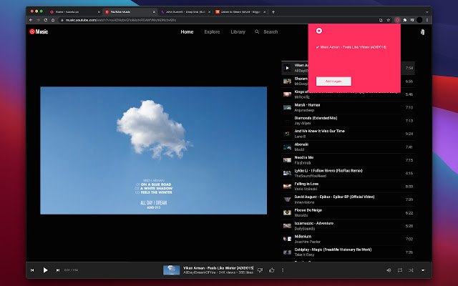This screenshot has height=286, width=458.
Task: Select the Need is Me queue item
Action: pos(349,160)
